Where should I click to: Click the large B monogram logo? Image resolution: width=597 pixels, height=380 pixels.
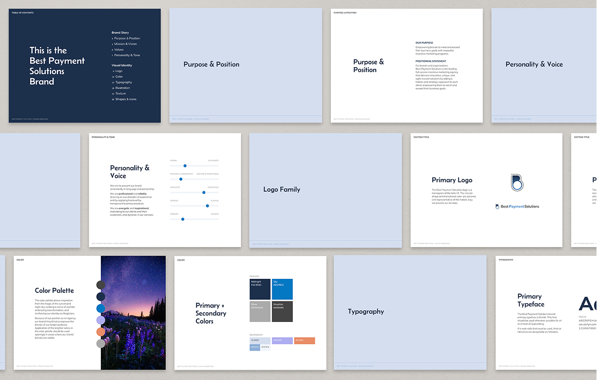(517, 183)
